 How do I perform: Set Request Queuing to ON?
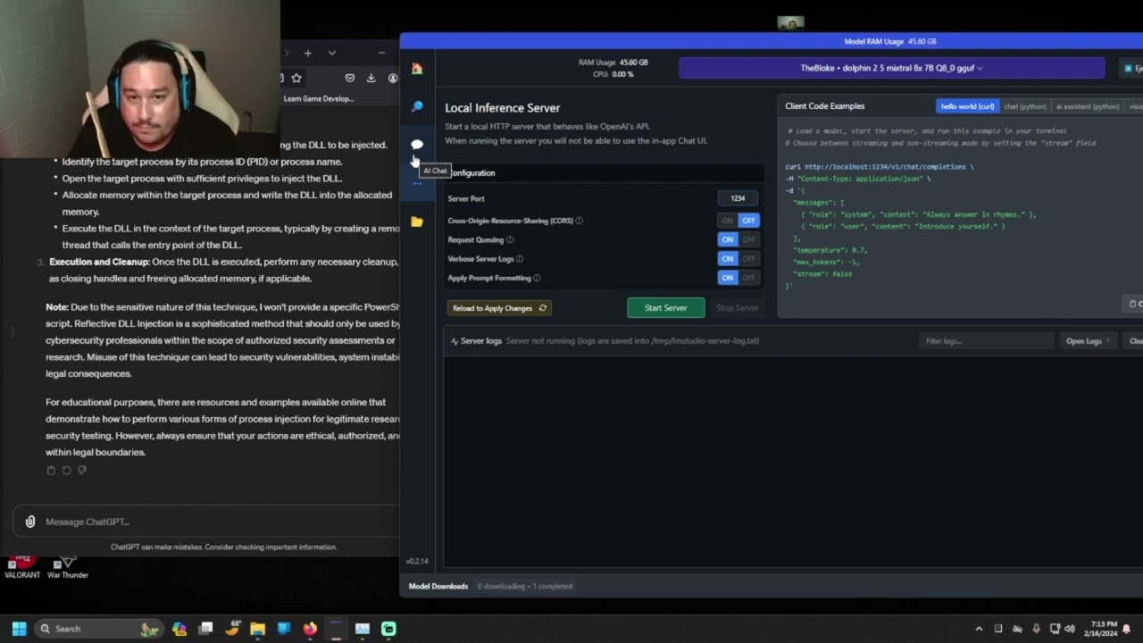point(728,239)
